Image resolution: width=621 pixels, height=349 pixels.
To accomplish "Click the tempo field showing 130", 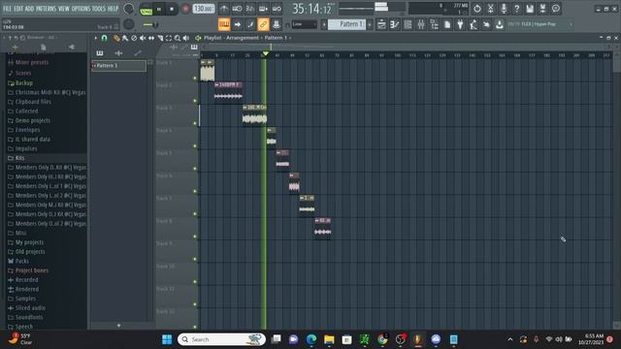I will pyautogui.click(x=204, y=9).
